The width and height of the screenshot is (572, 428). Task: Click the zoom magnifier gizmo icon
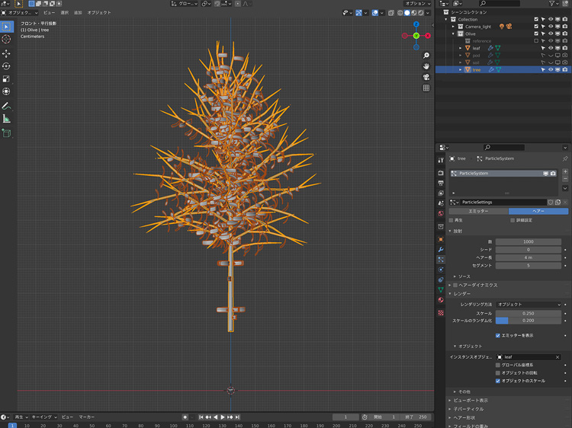click(426, 56)
